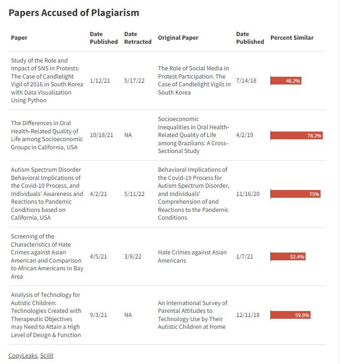Select the Analysis of Technology for Autistic Children paper
The image size is (342, 364).
(47, 315)
